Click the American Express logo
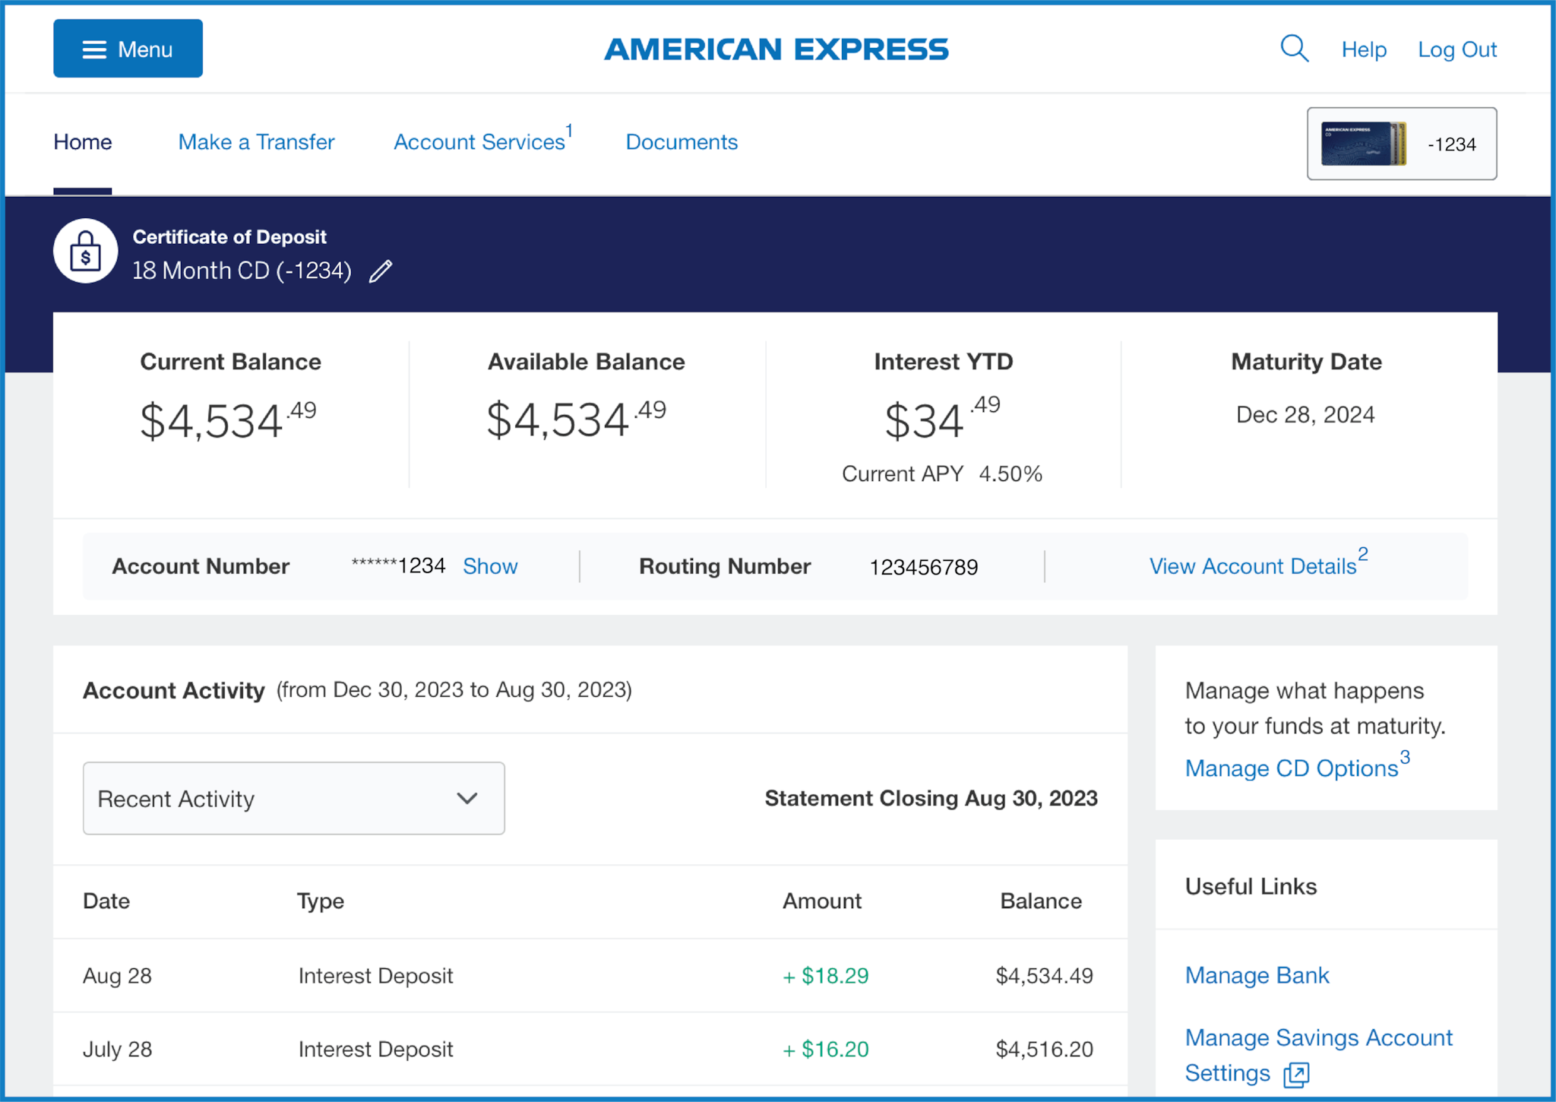Image resolution: width=1556 pixels, height=1102 pixels. point(776,49)
